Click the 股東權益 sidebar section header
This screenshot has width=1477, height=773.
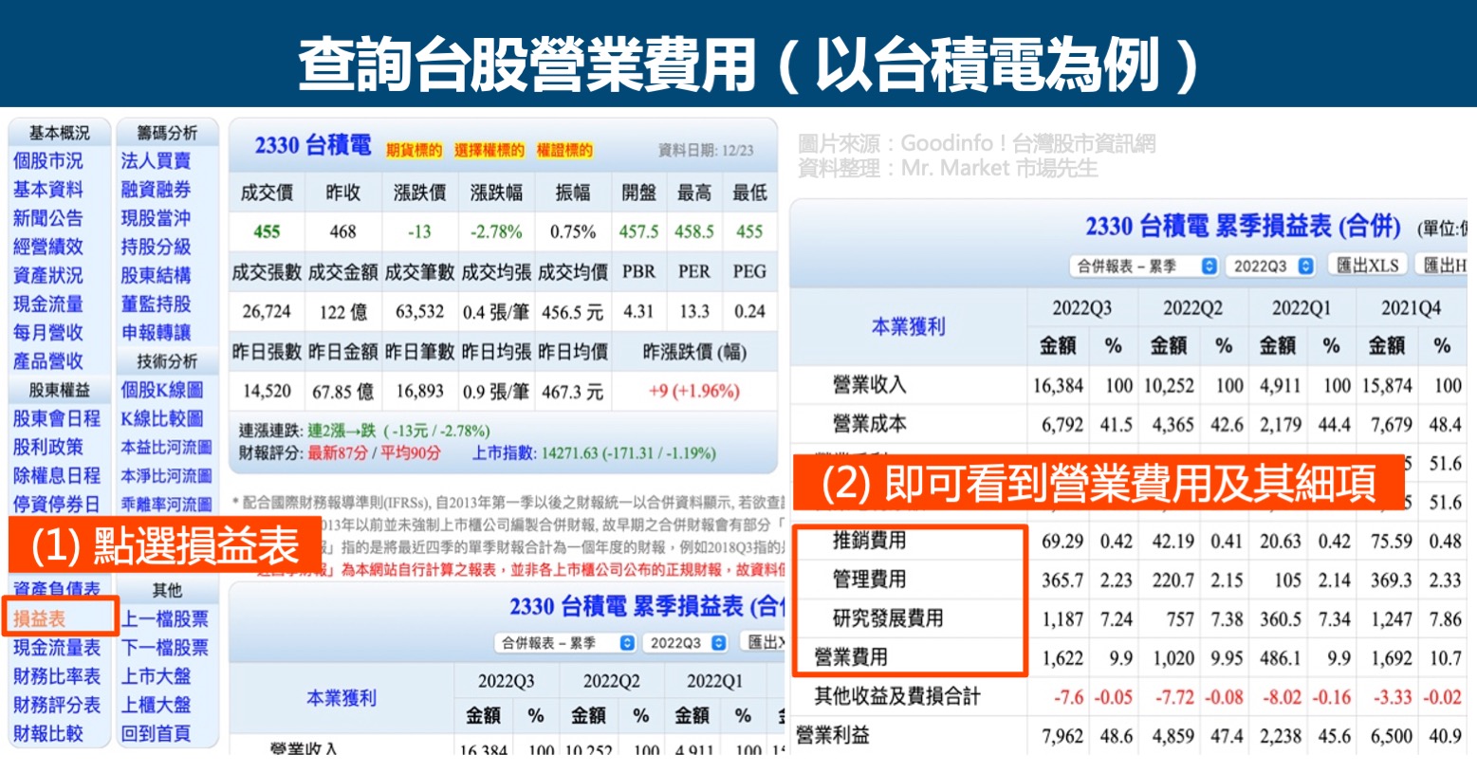click(59, 390)
